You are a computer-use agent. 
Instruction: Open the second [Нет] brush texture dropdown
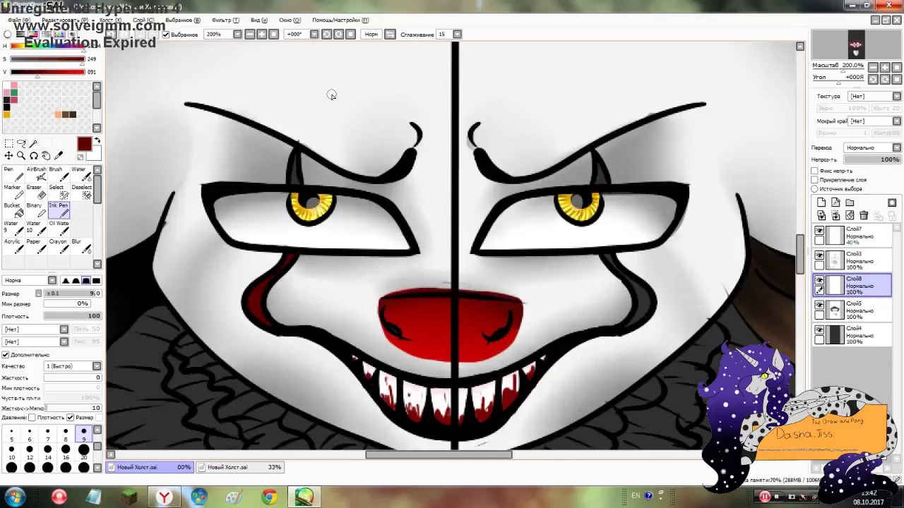[x=35, y=341]
